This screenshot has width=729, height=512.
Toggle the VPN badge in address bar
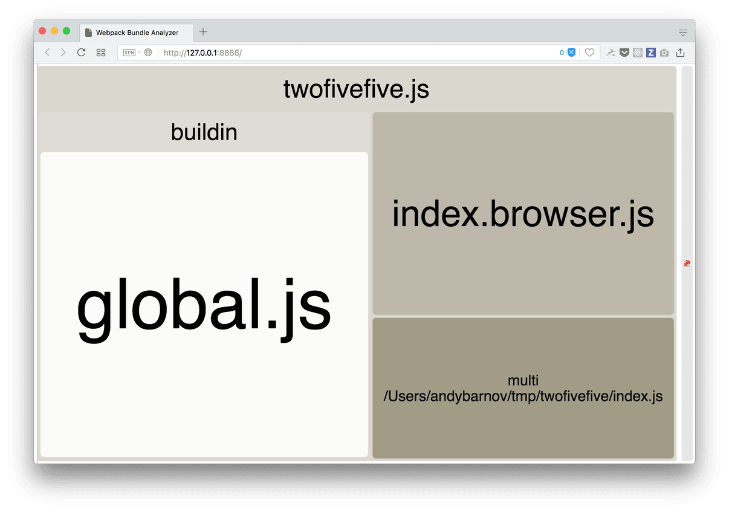[129, 53]
